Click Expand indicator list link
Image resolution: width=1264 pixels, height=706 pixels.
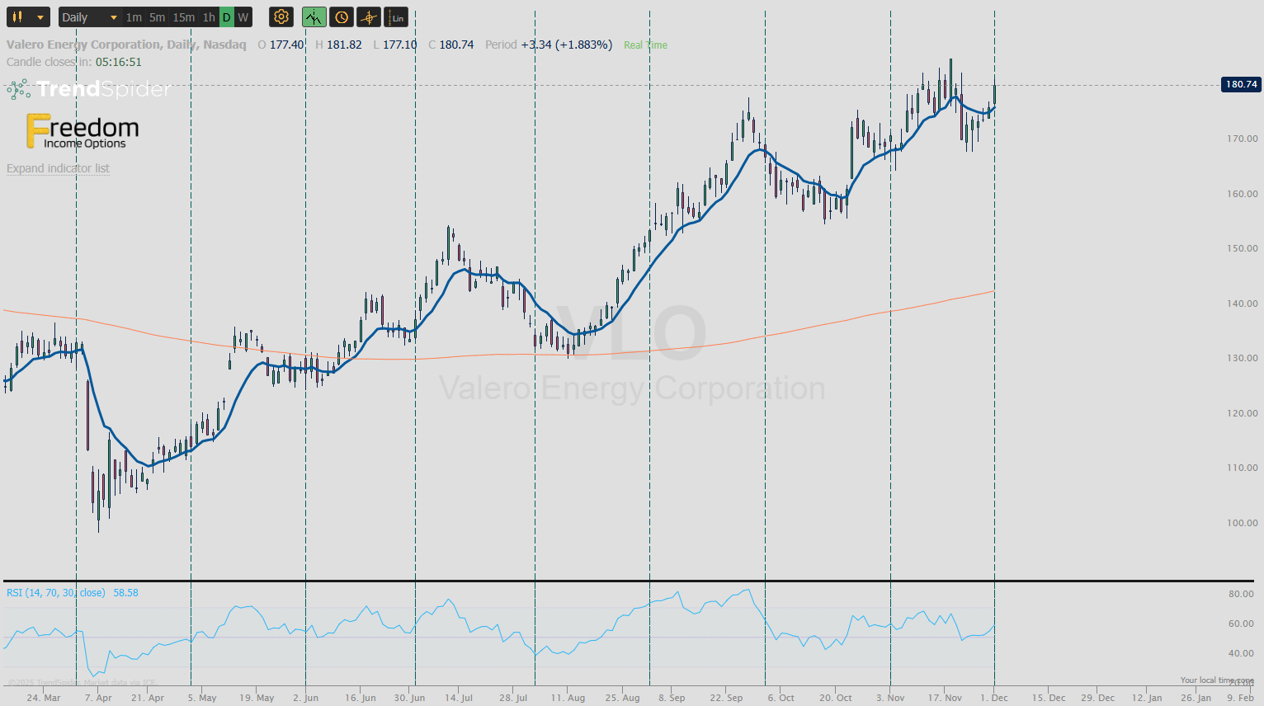tap(58, 168)
